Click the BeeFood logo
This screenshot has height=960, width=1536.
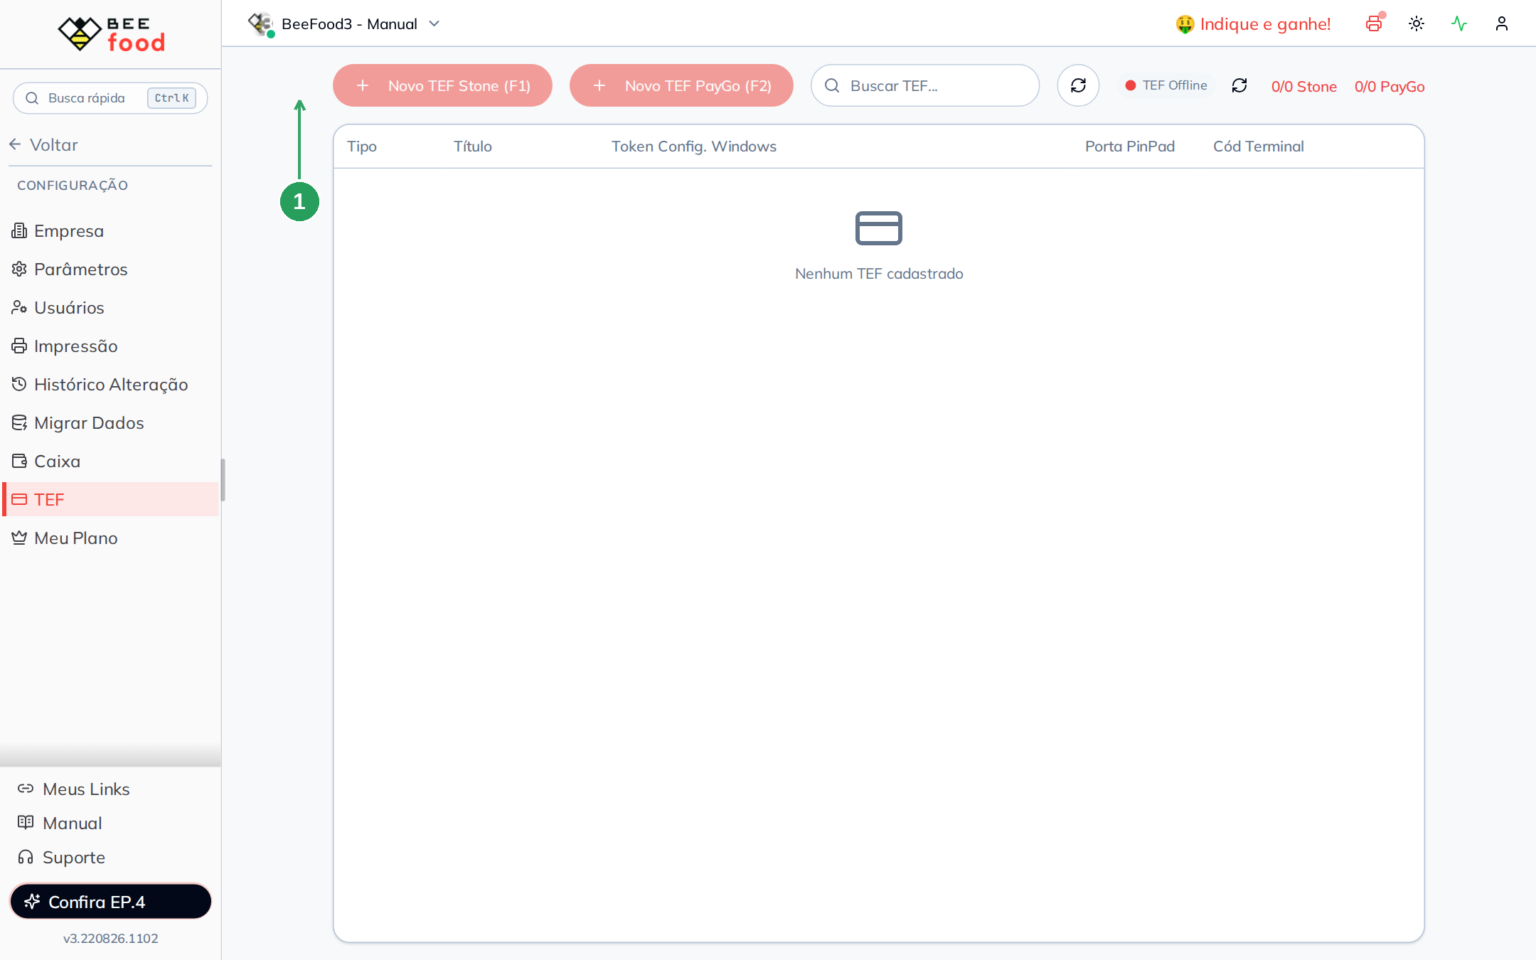pos(112,34)
